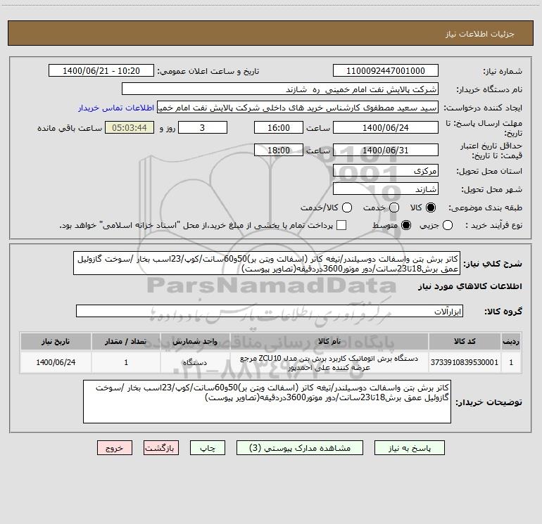Click the buyer organization name field
Image resolution: width=542 pixels, height=524 pixels.
coord(280,89)
